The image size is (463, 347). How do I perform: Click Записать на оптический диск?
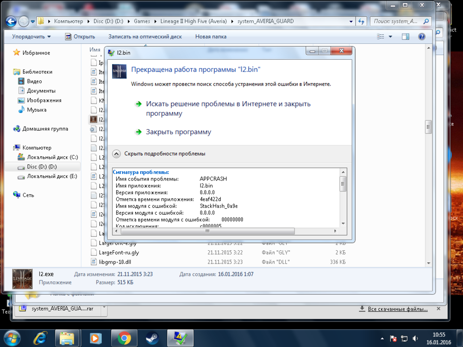point(145,37)
